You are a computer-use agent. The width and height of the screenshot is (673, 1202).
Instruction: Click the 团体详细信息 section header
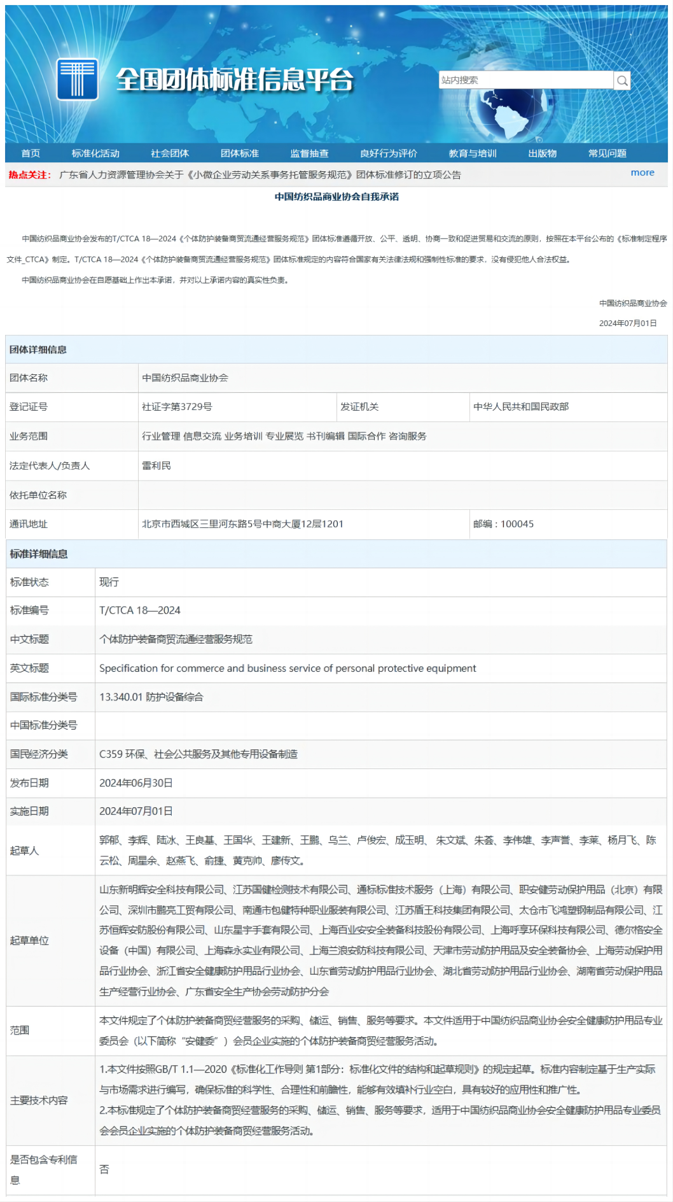click(x=38, y=350)
